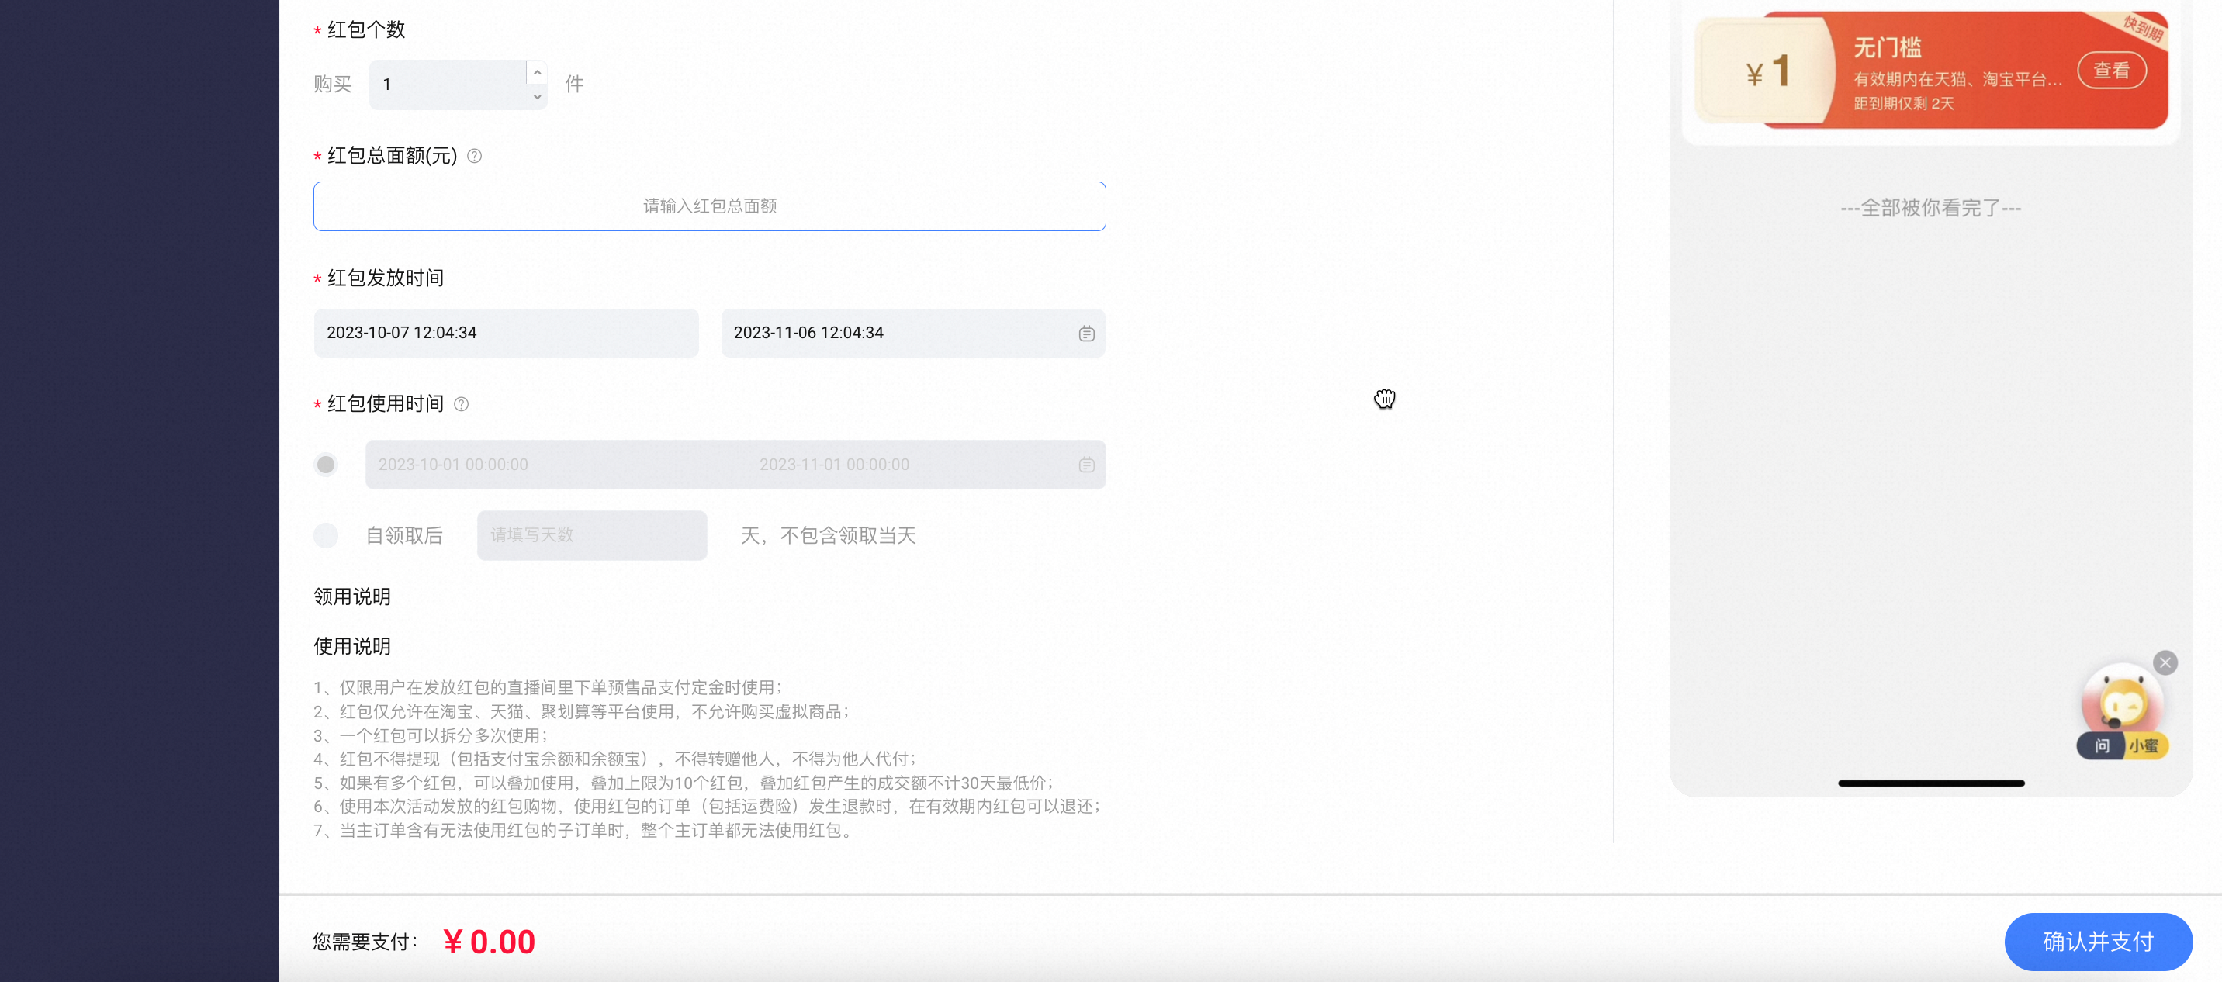The image size is (2222, 982).
Task: Click the 天，不包含领取当天 text
Action: 828,535
